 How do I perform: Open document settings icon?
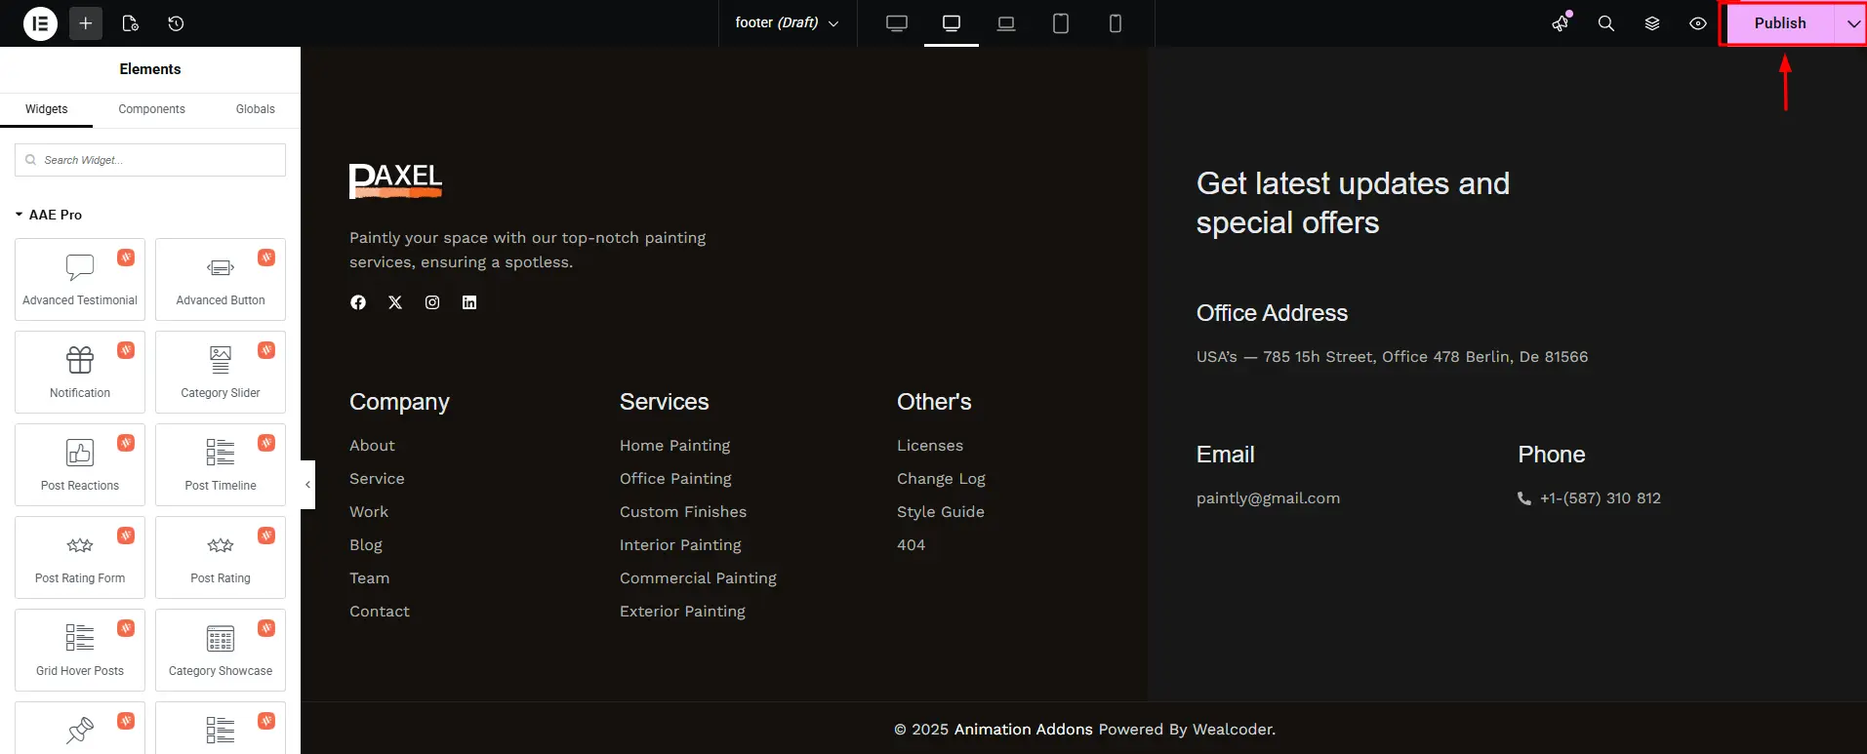tap(131, 23)
